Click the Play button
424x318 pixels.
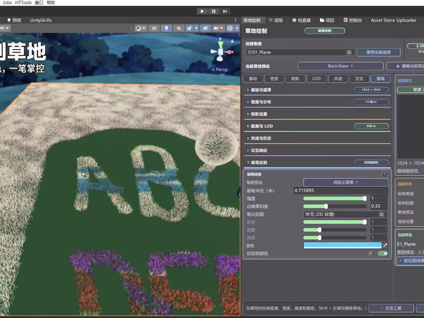click(202, 11)
